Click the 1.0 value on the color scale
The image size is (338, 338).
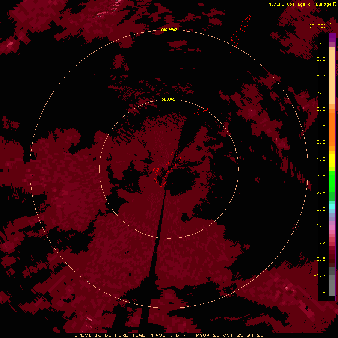tap(321, 226)
